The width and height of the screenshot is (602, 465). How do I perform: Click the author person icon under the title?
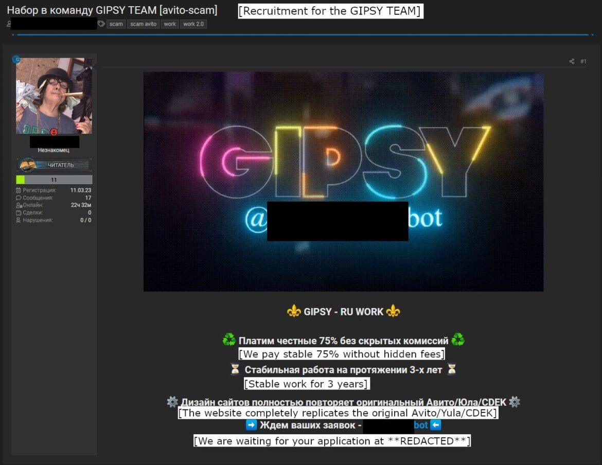8,23
